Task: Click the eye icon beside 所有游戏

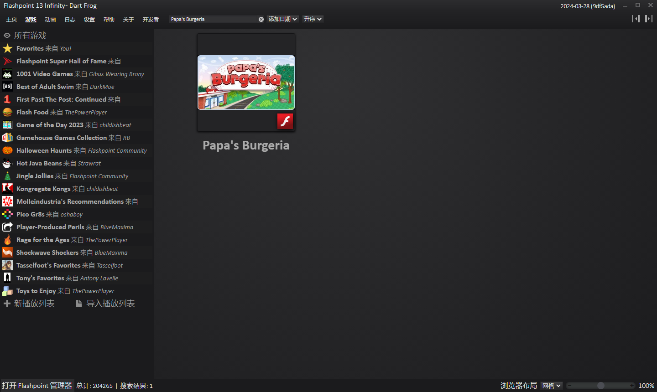Action: pos(7,36)
